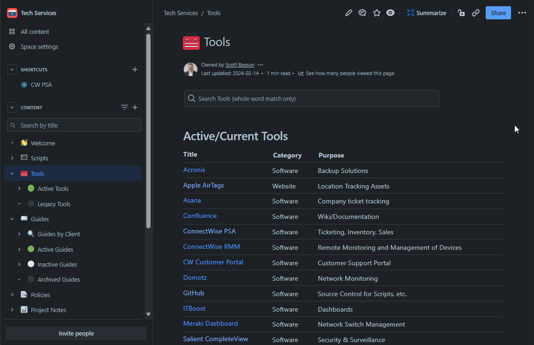
Task: Click the Tech Services space logo
Action: (12, 13)
